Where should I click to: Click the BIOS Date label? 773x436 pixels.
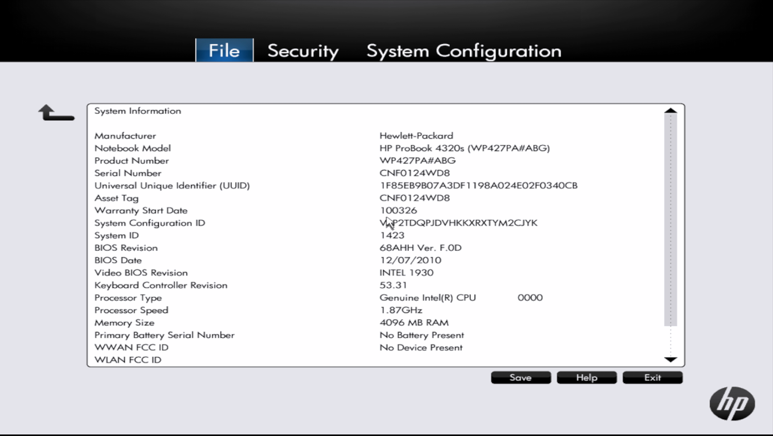point(118,260)
